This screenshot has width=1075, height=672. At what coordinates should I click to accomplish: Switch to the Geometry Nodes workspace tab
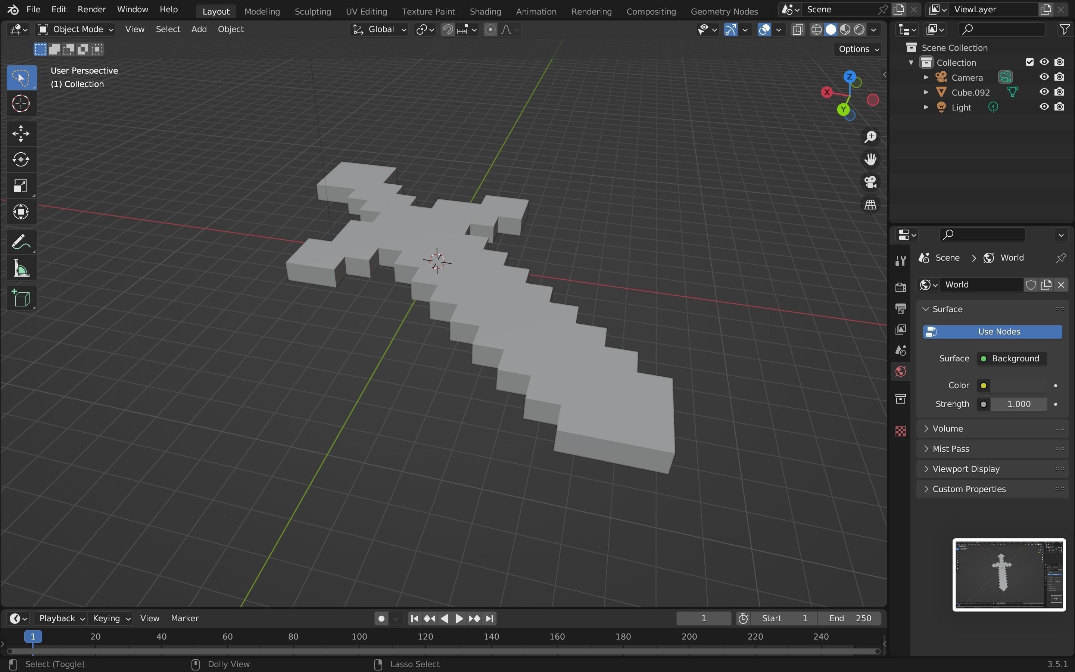click(724, 11)
